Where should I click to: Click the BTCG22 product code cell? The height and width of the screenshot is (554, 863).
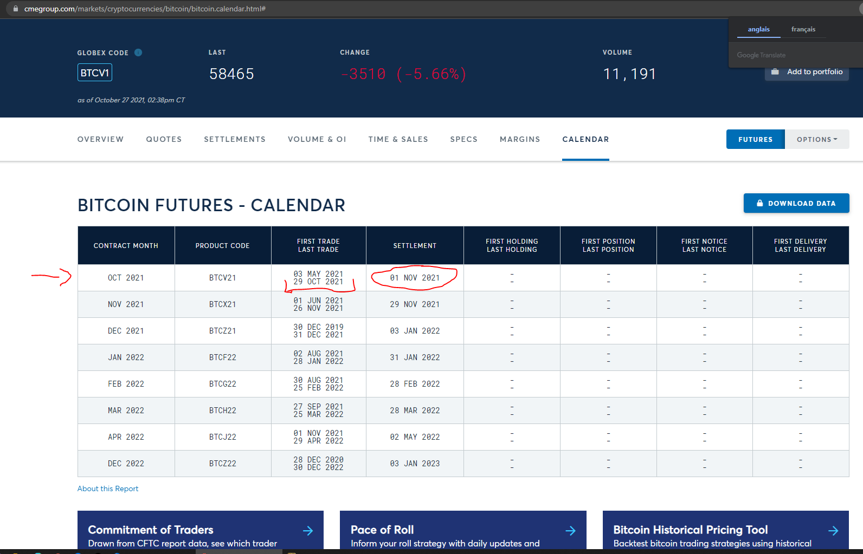[223, 384]
